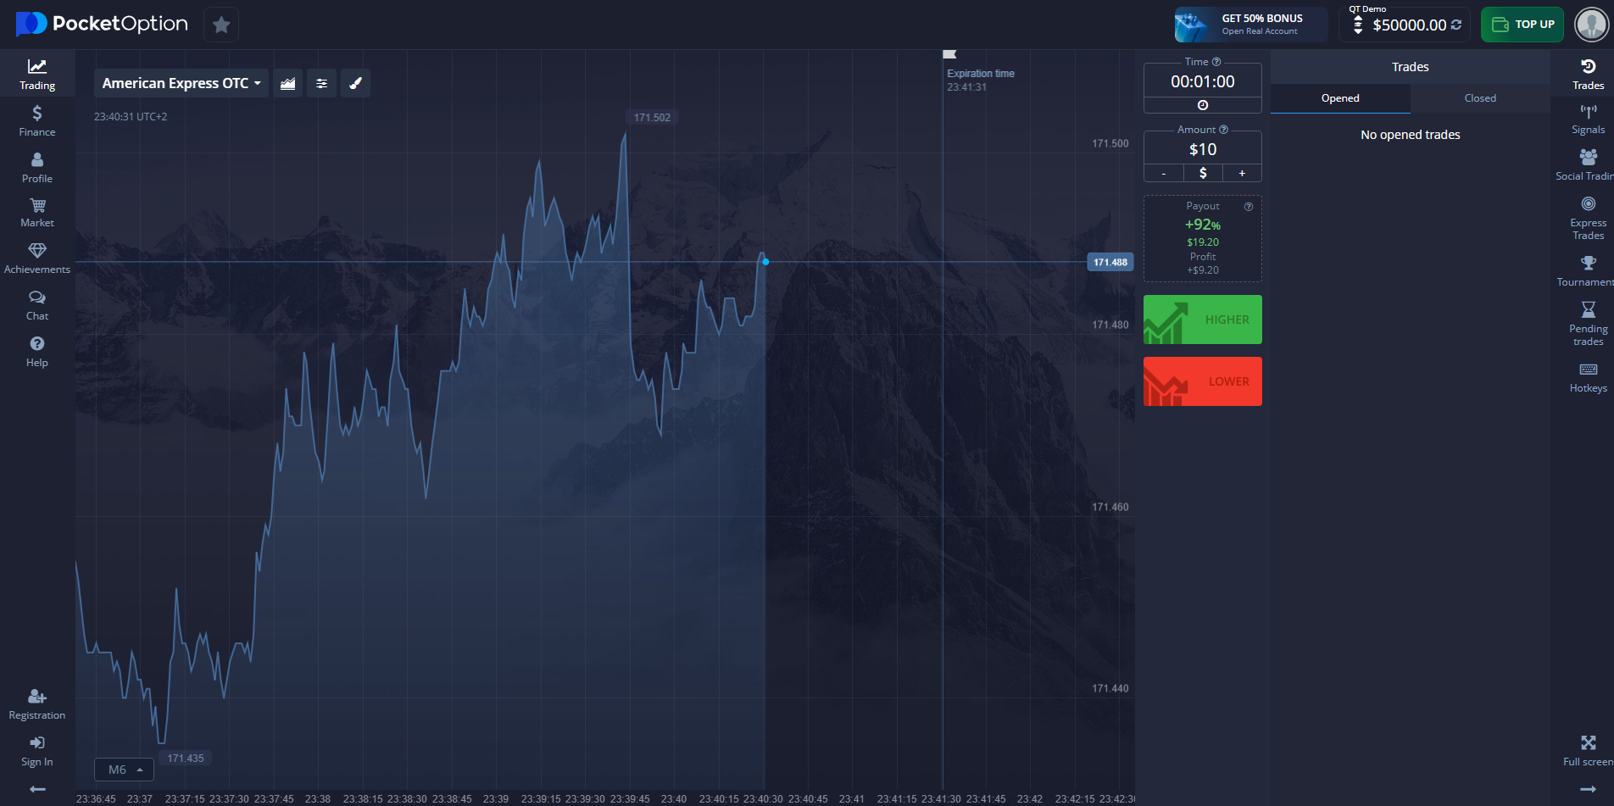Switch account type arrows next to balance
1614x806 pixels.
1358,25
